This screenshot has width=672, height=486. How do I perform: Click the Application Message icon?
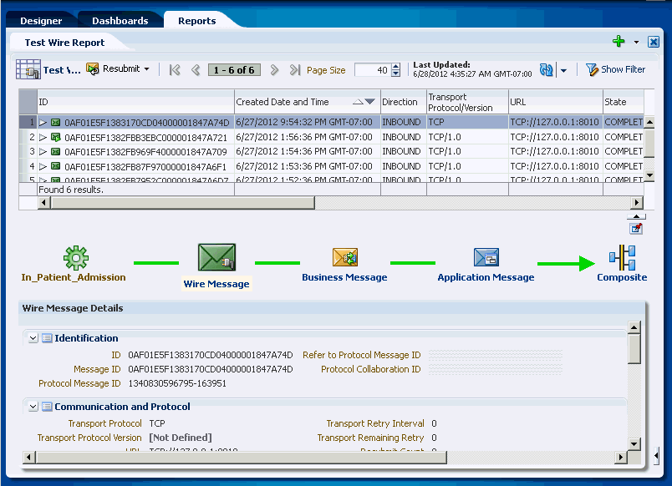(486, 257)
